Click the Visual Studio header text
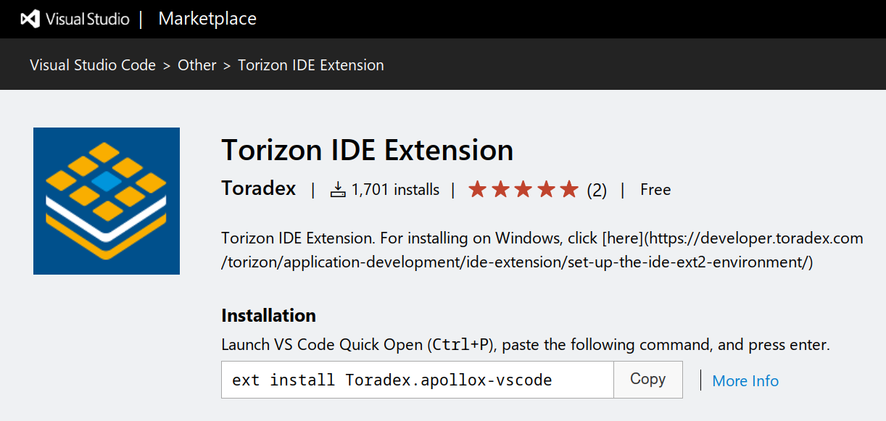 pos(88,20)
